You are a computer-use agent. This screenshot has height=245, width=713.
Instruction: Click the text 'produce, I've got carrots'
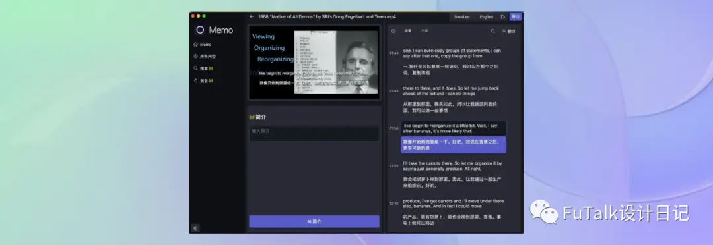pos(454,204)
